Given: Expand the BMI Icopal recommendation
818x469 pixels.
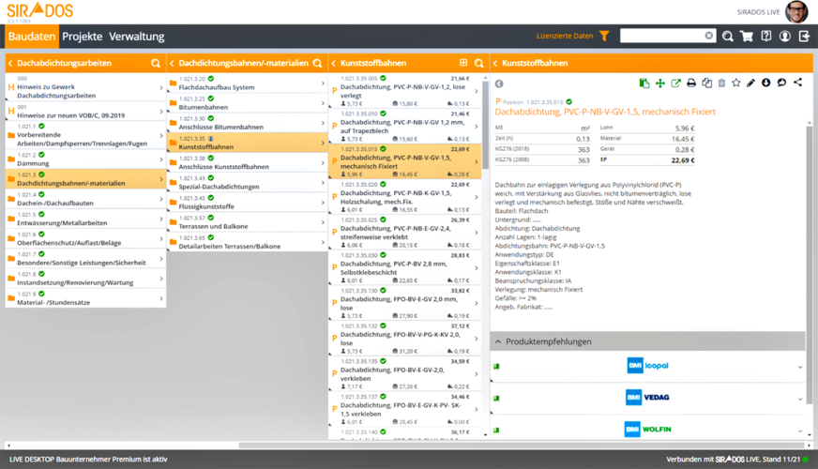Looking at the screenshot, I should click(x=800, y=367).
